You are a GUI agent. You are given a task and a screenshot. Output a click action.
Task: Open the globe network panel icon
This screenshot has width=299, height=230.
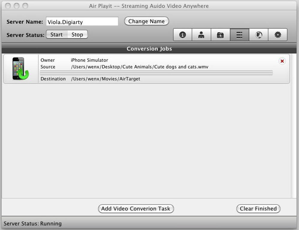259,35
